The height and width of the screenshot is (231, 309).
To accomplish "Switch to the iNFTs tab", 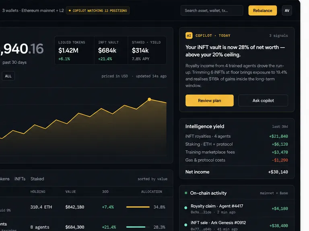I will (20, 179).
